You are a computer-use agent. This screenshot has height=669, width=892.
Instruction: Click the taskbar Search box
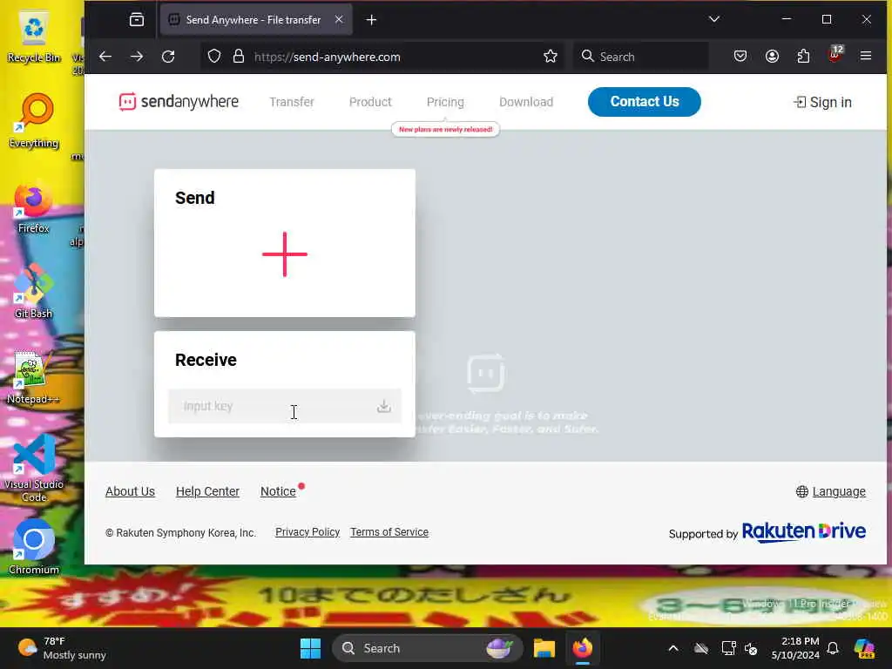tap(427, 648)
